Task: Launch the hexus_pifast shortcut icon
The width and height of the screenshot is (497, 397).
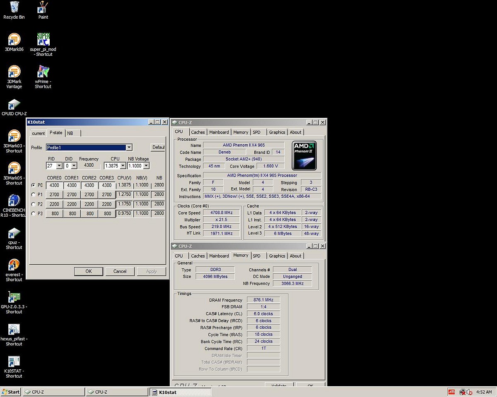Action: pyautogui.click(x=14, y=335)
